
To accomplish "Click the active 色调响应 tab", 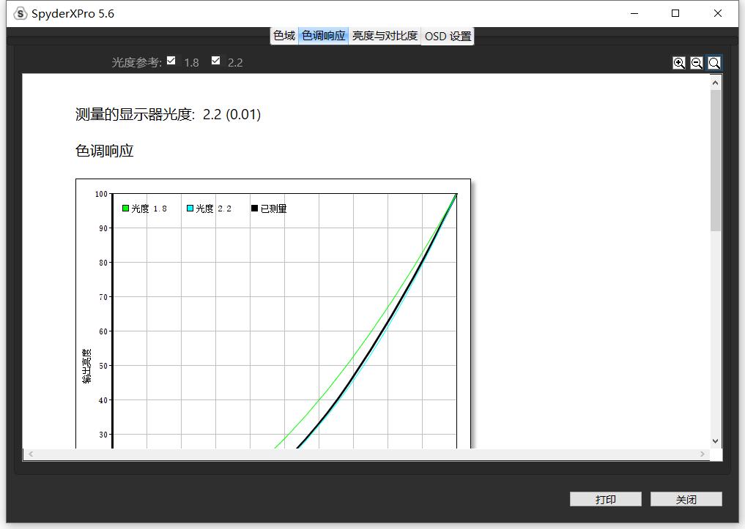I will 324,34.
